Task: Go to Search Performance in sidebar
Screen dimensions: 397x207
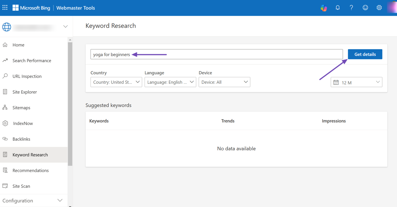Action: (32, 61)
